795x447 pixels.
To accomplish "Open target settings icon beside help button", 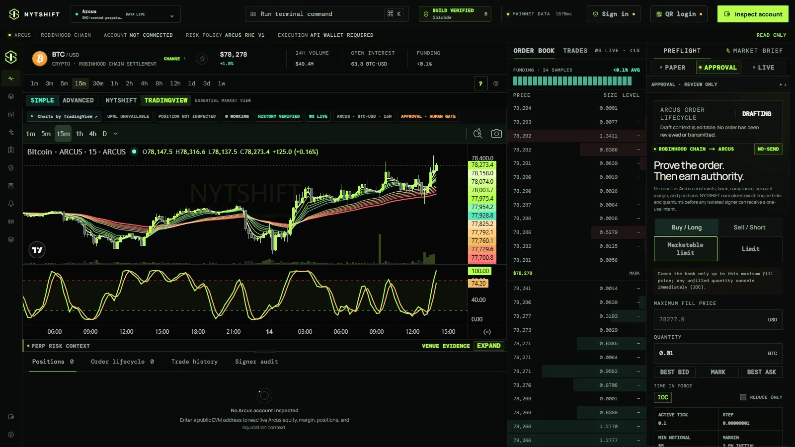I will pos(496,83).
